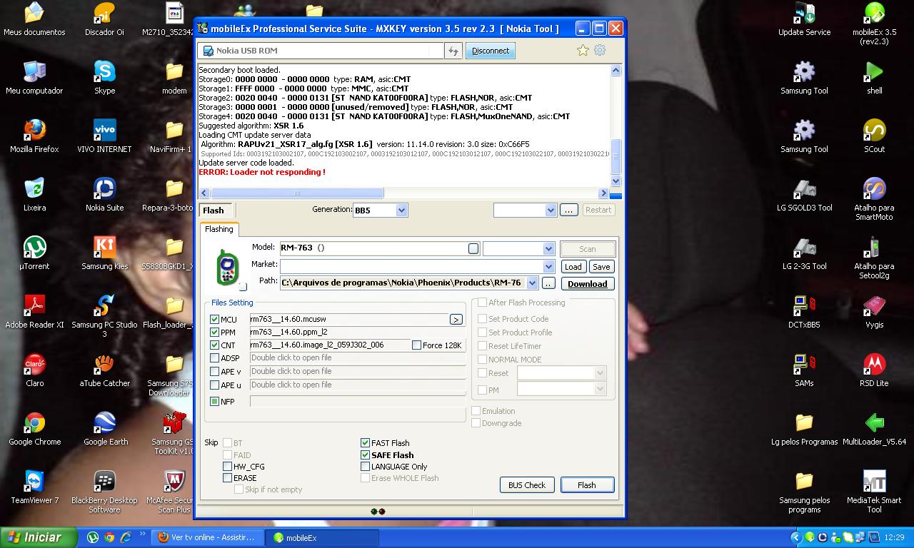Click the log horizontal scrollbar thumb
This screenshot has height=548, width=914.
(297, 193)
